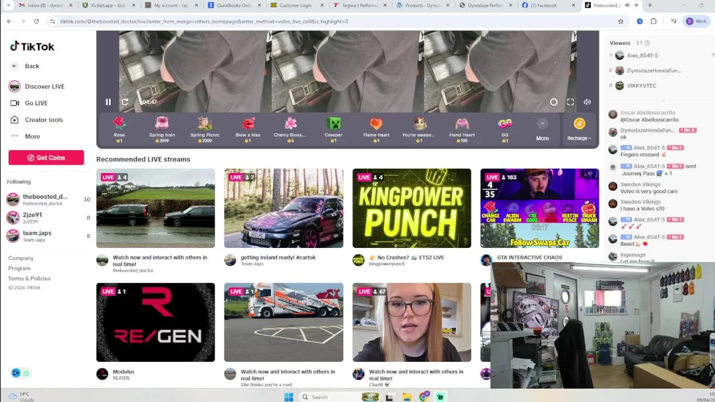715x402 pixels.
Task: Send the Spring Picnic gift
Action: (x=205, y=130)
